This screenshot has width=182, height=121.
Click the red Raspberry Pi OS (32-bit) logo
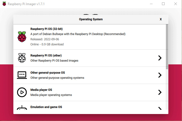tap(22, 37)
